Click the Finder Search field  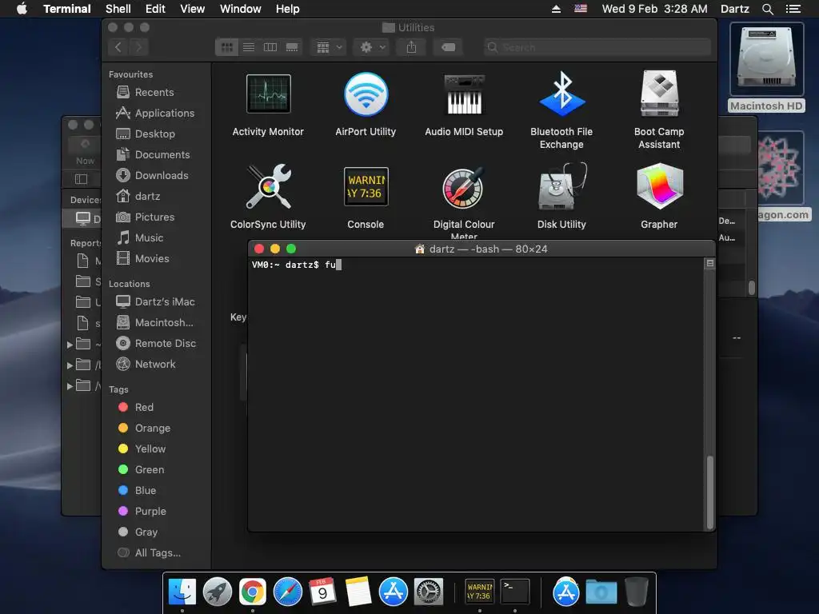coord(597,47)
